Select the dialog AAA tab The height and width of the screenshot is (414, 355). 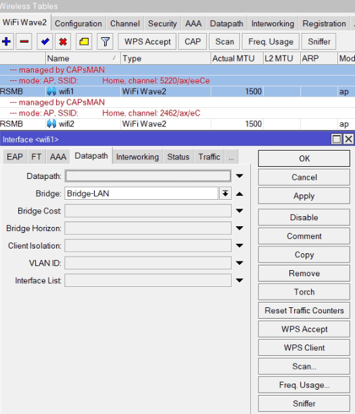tap(58, 157)
